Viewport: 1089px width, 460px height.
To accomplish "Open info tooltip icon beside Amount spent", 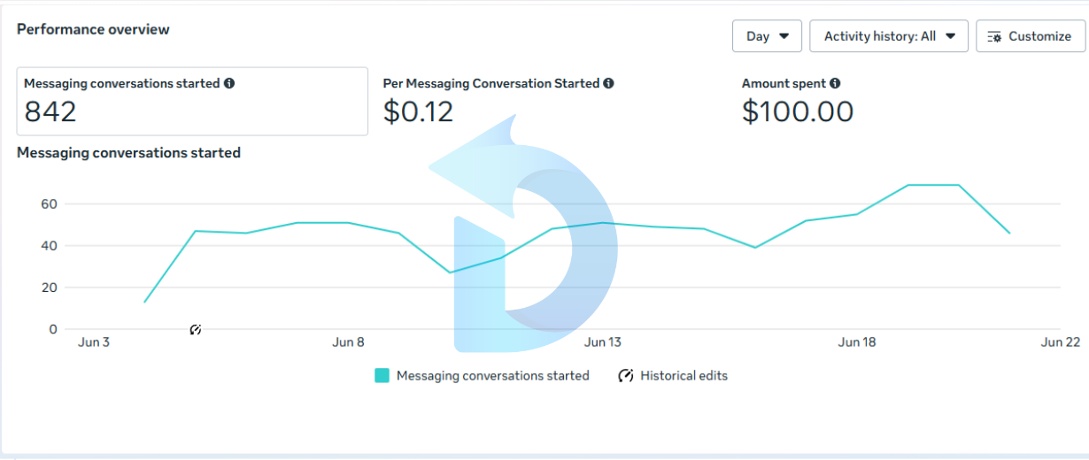I will point(835,83).
